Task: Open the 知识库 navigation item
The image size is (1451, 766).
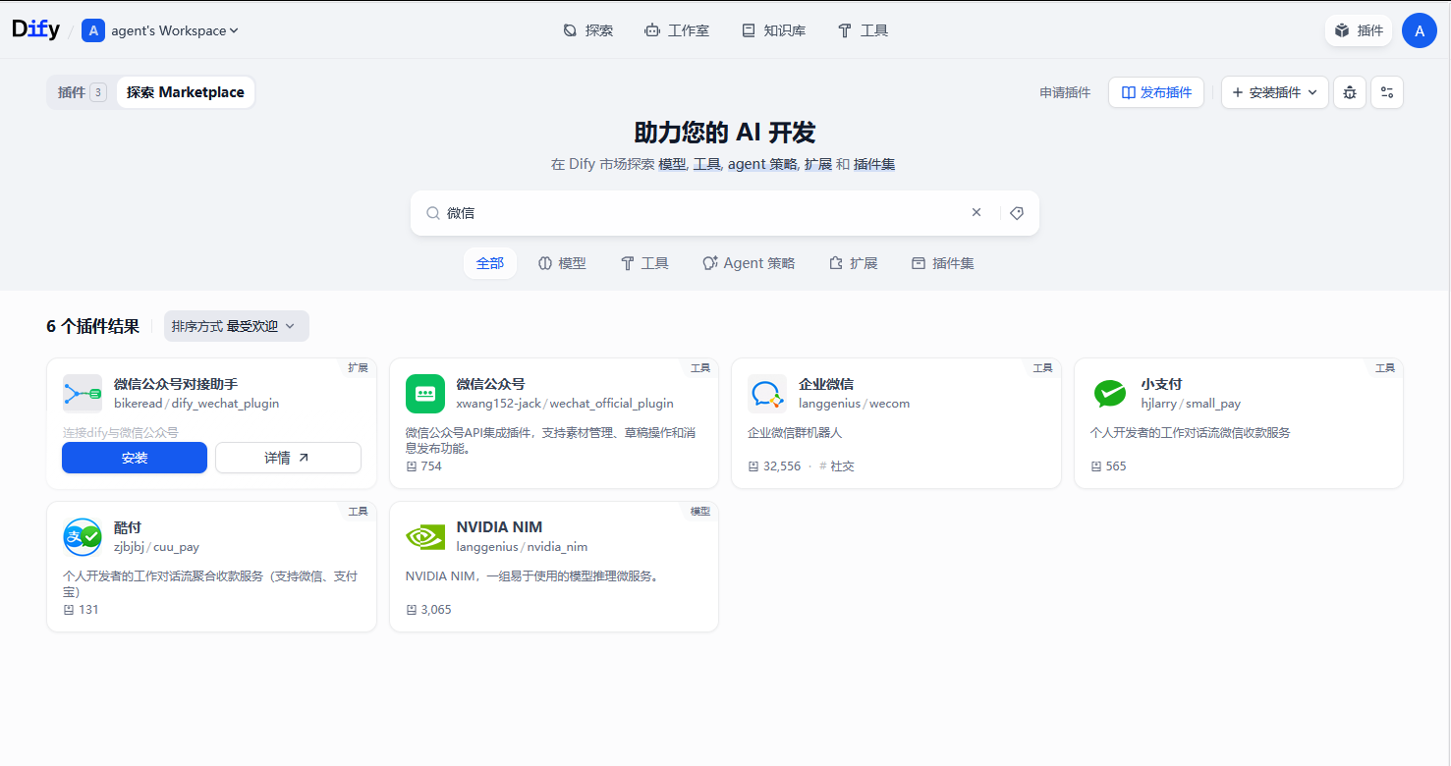Action: [x=773, y=30]
